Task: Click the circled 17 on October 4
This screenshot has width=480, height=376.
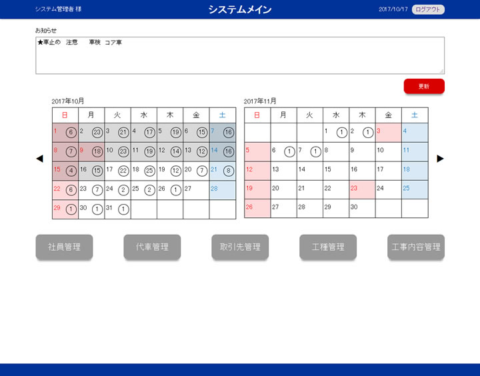Action: (150, 133)
